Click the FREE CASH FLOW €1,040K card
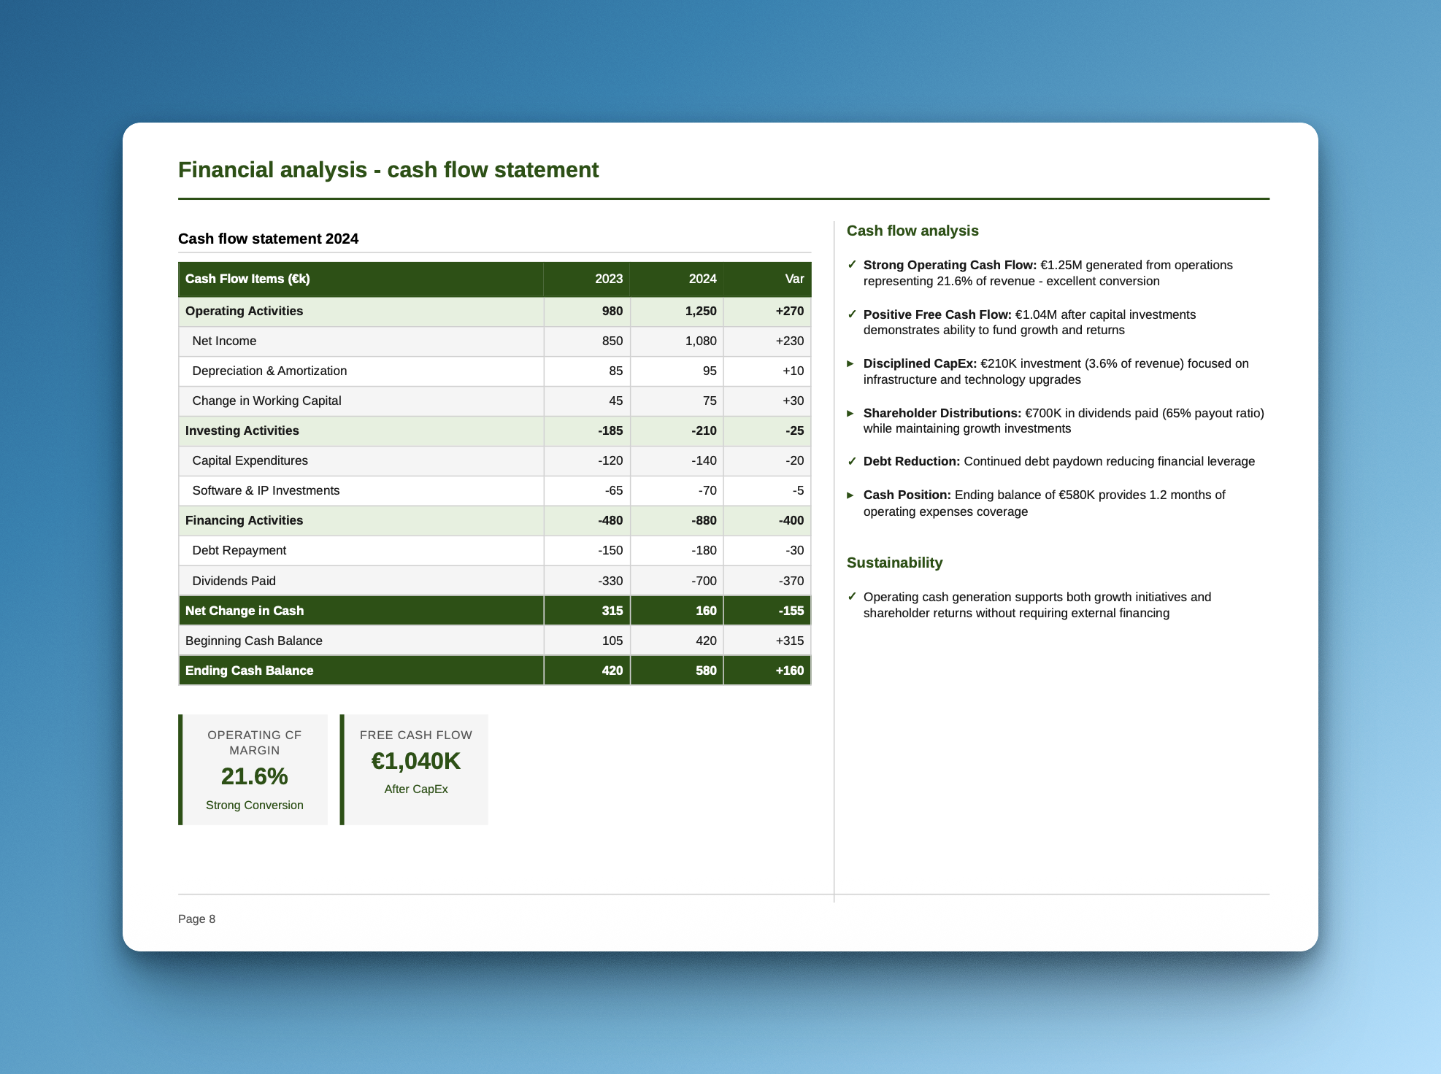This screenshot has width=1441, height=1074. (x=415, y=769)
